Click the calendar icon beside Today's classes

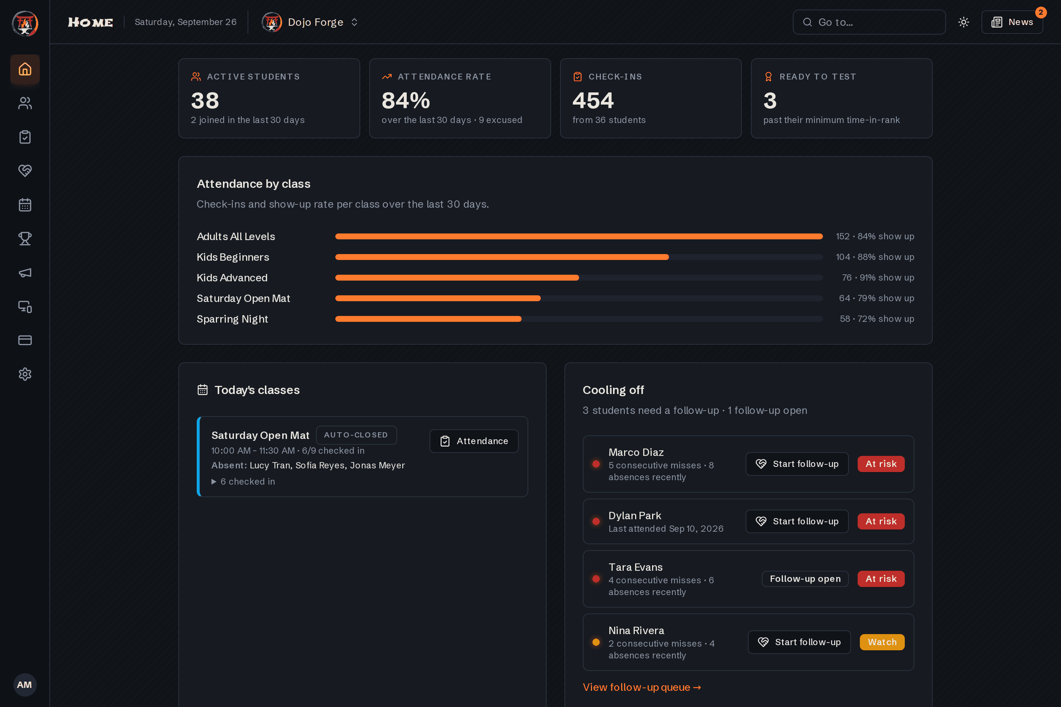pyautogui.click(x=203, y=390)
